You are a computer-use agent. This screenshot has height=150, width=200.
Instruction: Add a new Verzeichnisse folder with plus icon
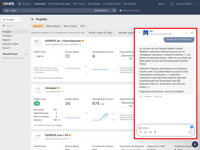(27, 54)
